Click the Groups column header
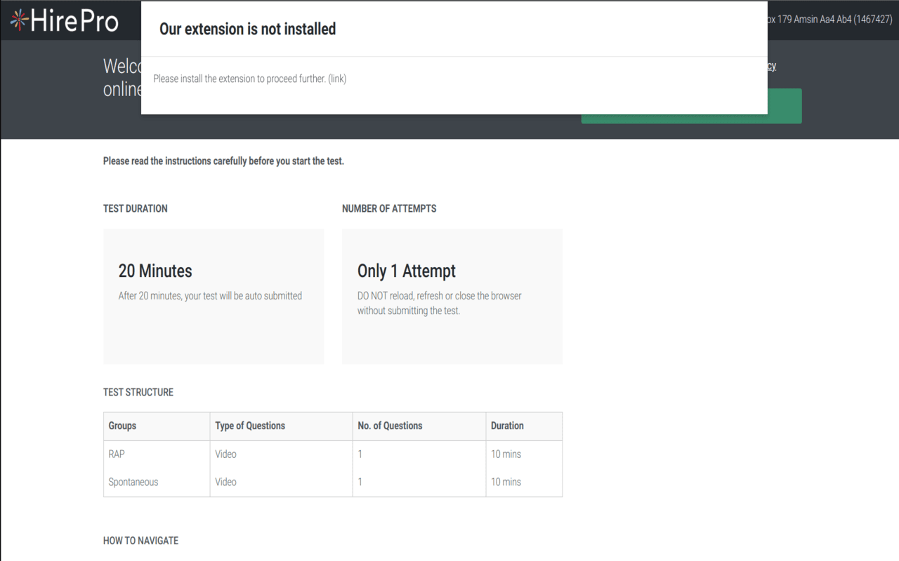 [x=122, y=426]
